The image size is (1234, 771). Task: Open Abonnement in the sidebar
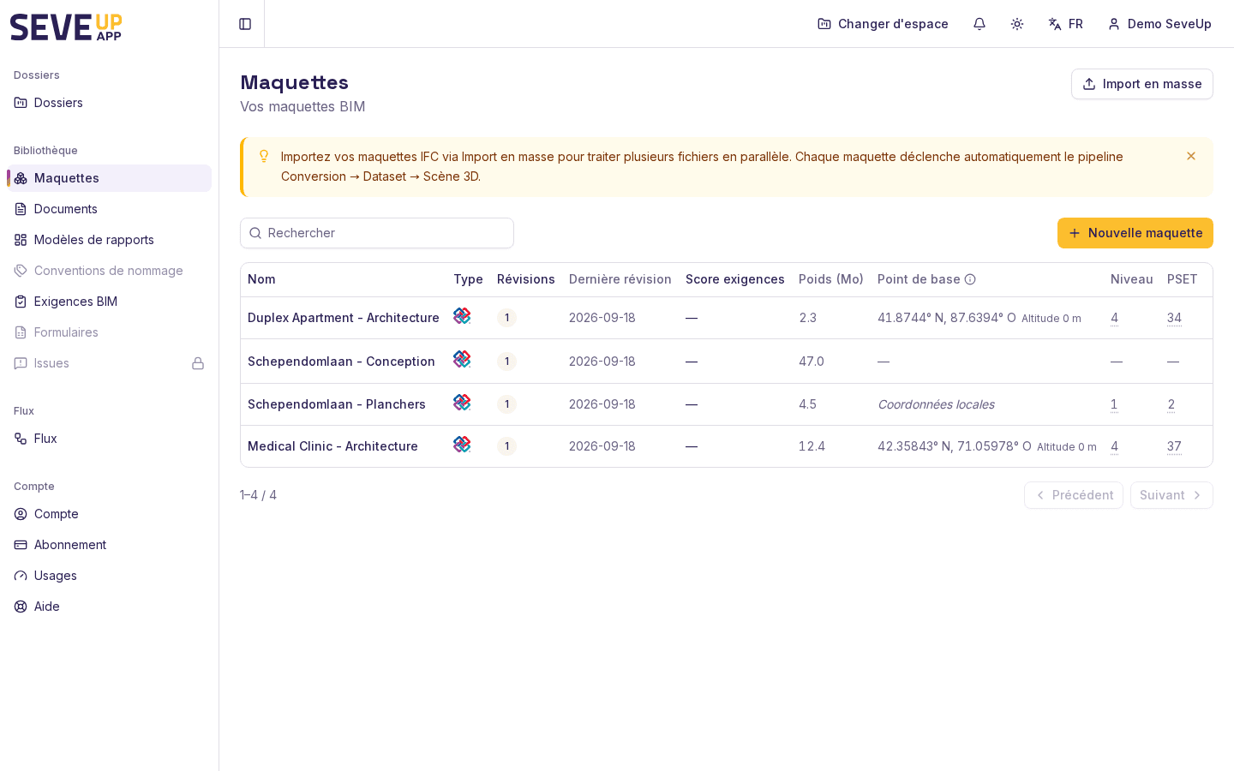[x=110, y=545]
